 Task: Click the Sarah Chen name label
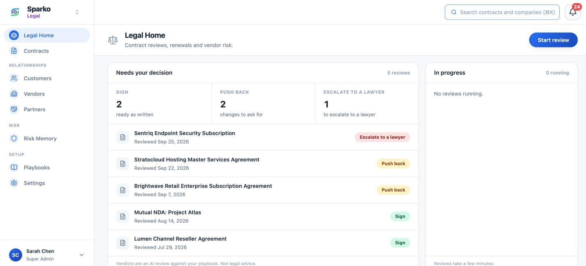coord(40,251)
